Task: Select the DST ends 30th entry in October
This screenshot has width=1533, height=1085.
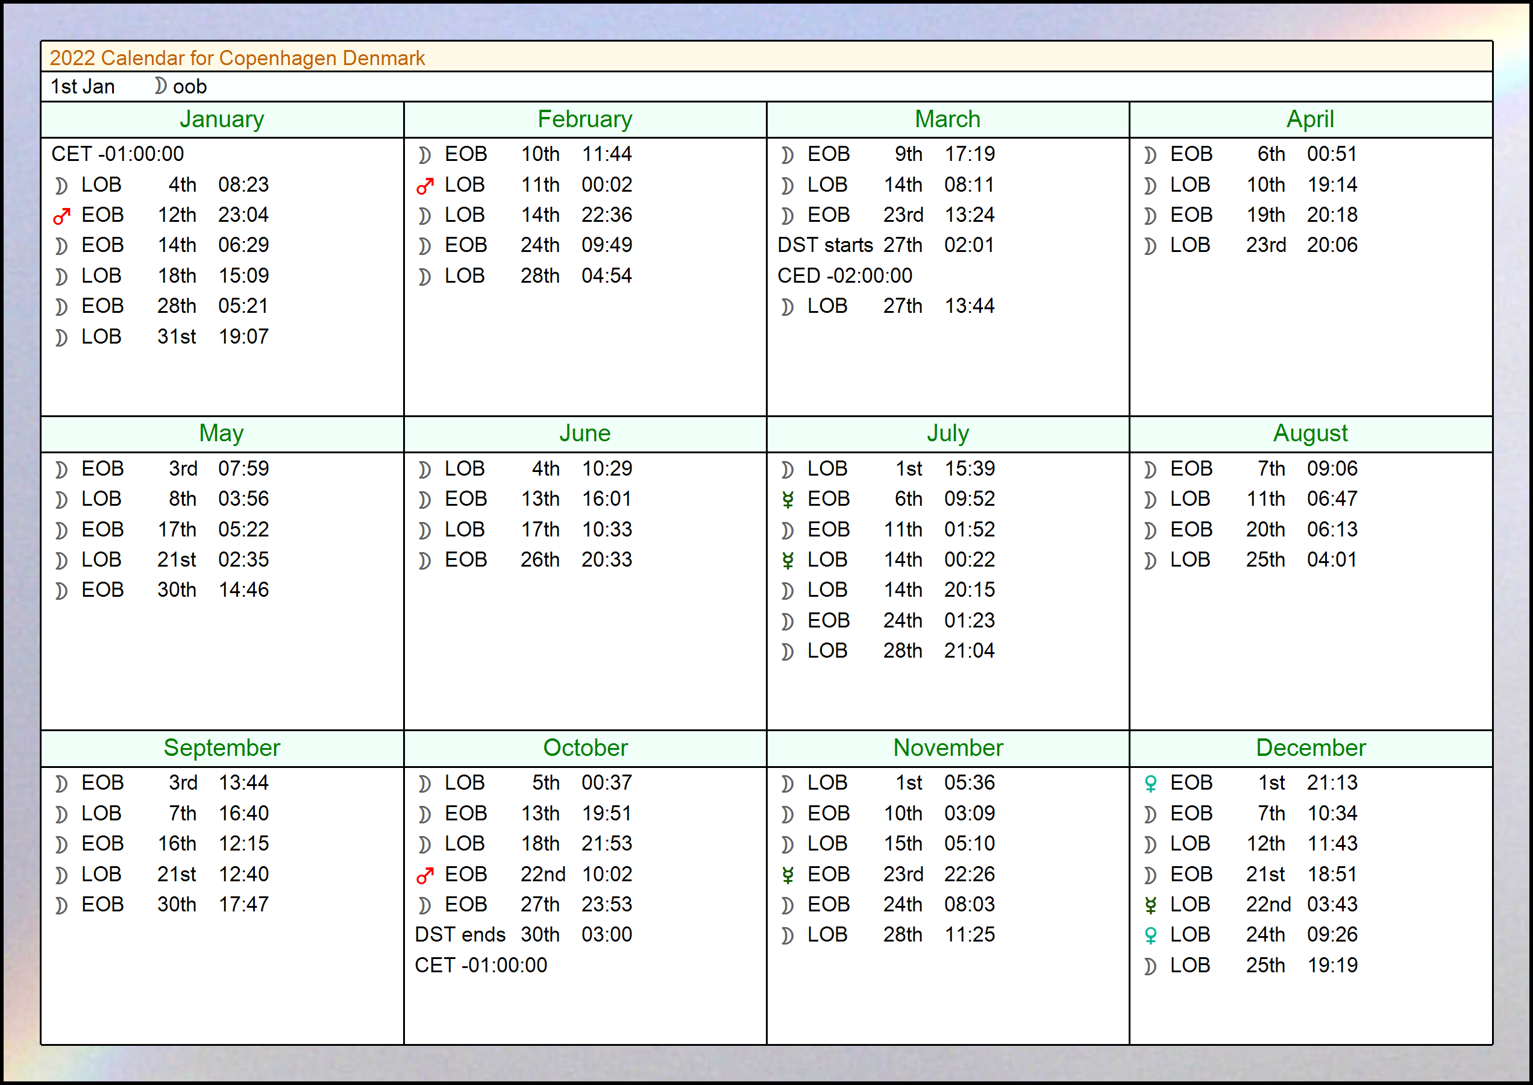Action: point(523,935)
